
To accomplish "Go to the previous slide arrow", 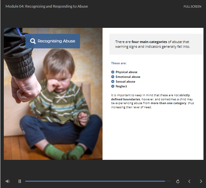I will pos(189,181).
